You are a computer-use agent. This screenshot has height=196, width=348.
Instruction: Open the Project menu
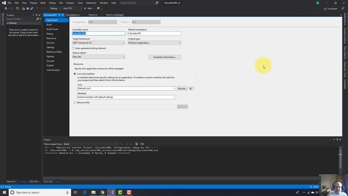coord(34,3)
